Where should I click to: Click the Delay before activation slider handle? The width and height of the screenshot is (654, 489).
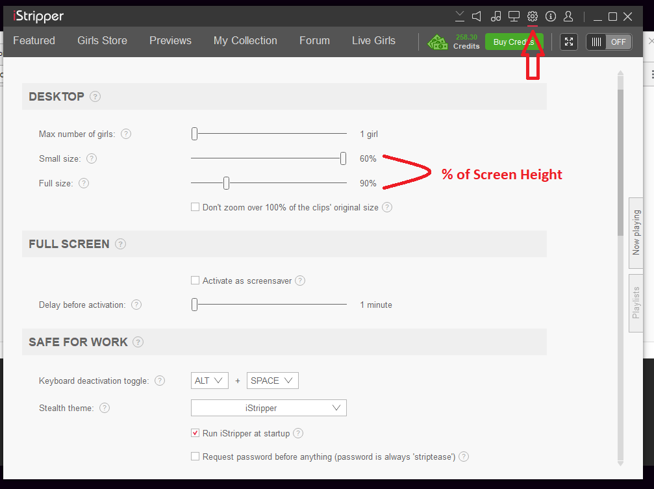[194, 305]
